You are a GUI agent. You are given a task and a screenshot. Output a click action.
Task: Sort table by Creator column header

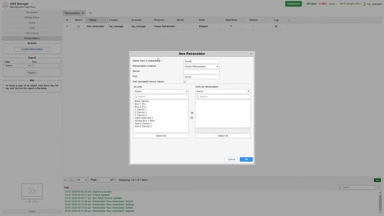pos(113,20)
